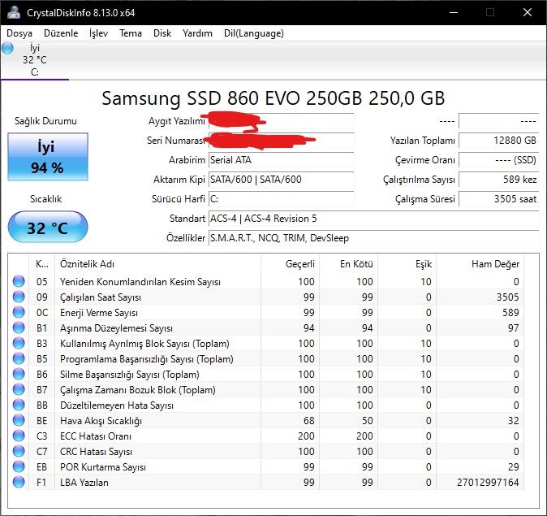547x516 pixels.
Task: Select row Yeniden Konumlandırılan Kesim Sayısı
Action: click(266, 282)
